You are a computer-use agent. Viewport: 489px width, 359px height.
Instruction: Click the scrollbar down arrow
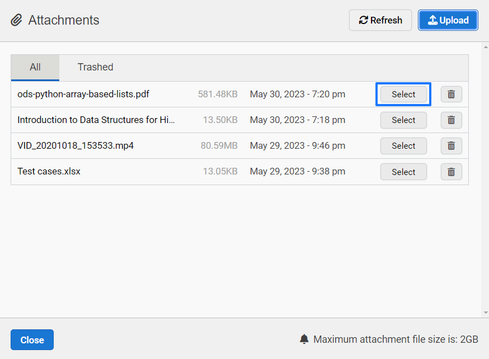(486, 313)
